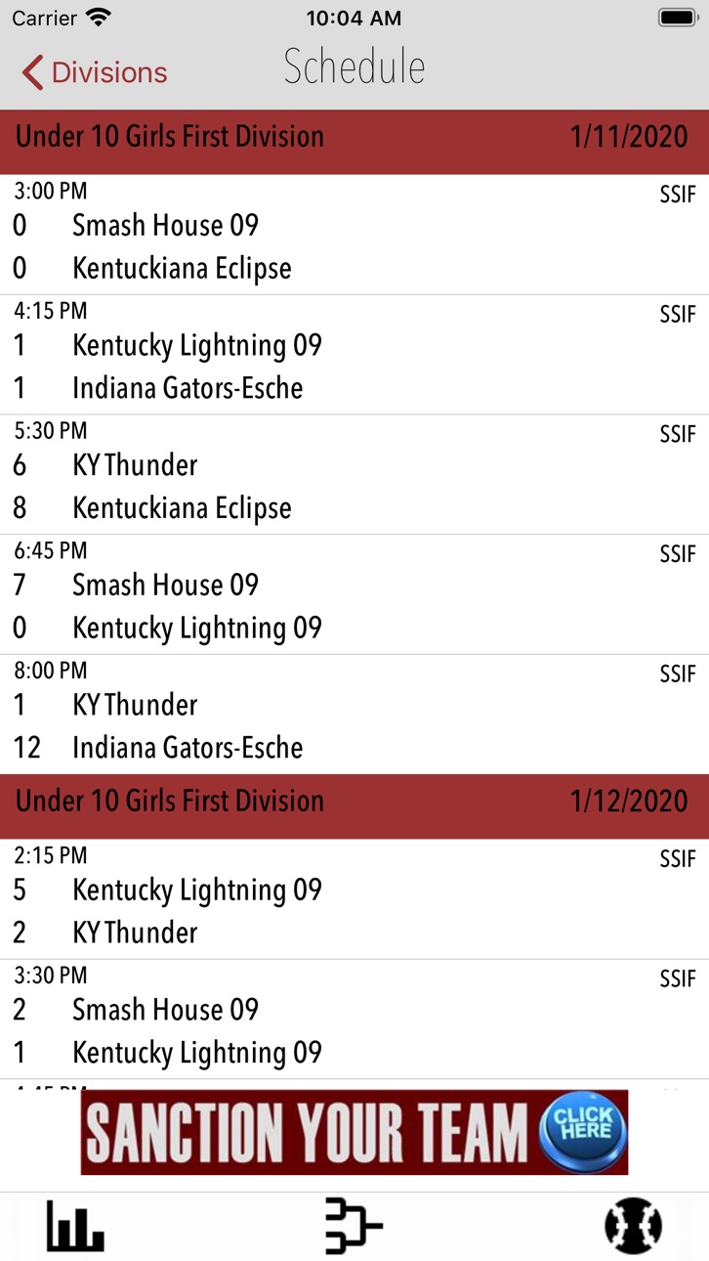Open the 3:00 PM Smash House 09 game
Viewport: 709px width, 1261px height.
pyautogui.click(x=354, y=235)
